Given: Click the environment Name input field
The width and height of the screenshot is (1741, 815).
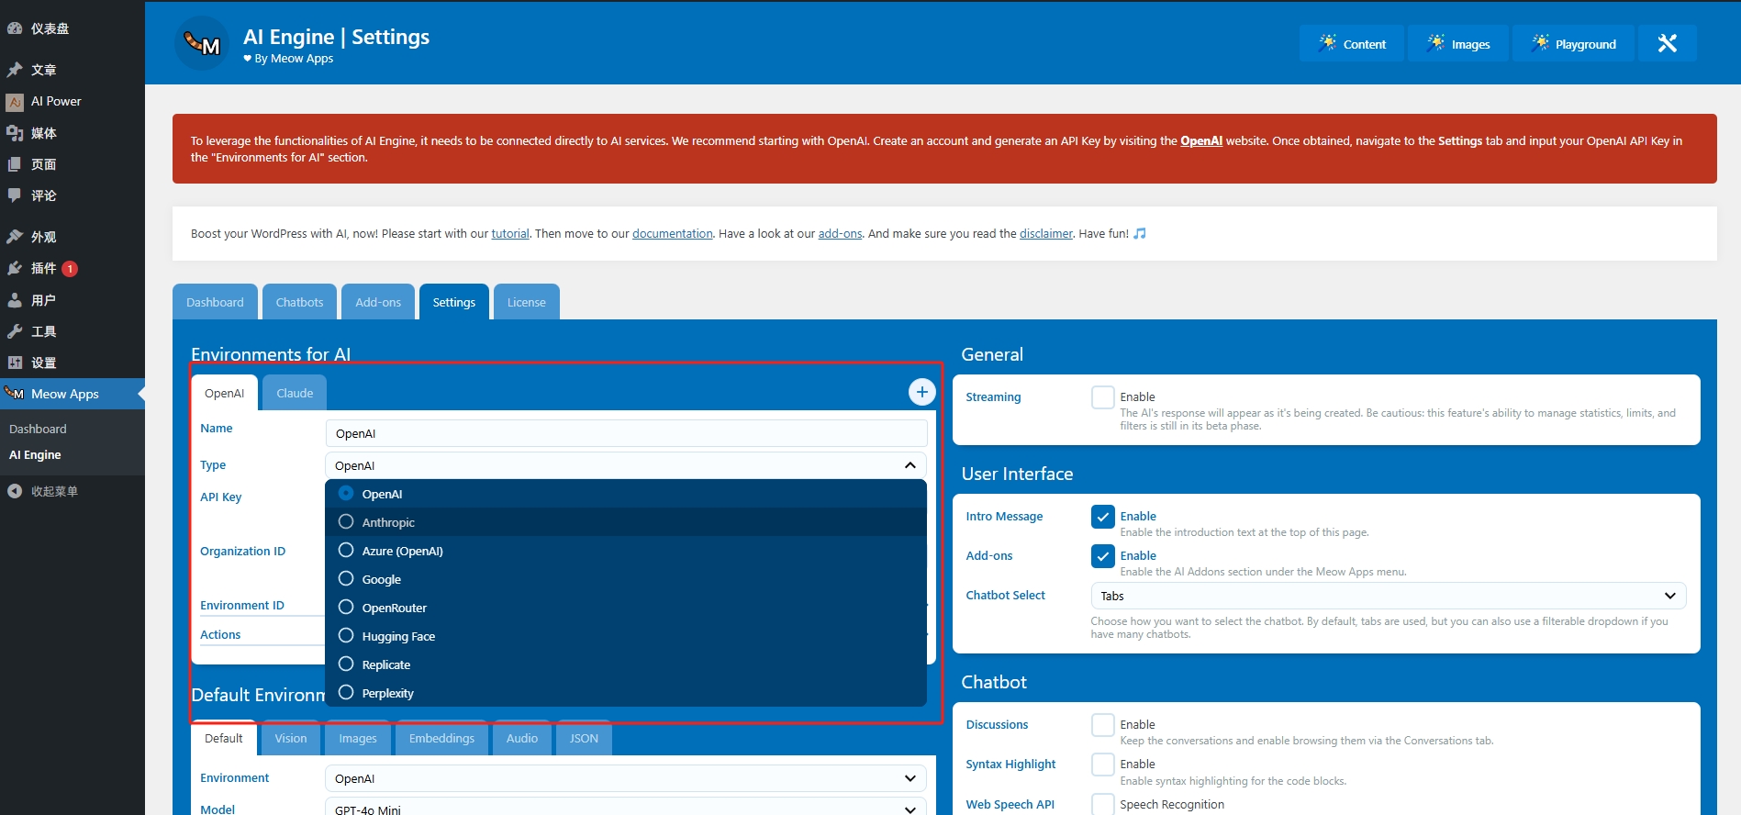Looking at the screenshot, I should point(626,433).
